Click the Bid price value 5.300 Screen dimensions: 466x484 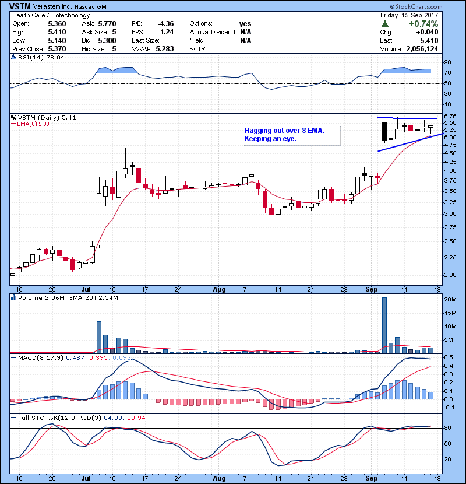coord(107,40)
